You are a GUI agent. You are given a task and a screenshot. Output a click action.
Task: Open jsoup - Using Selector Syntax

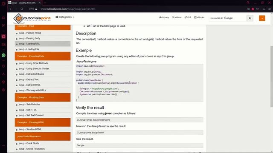tap(34, 69)
